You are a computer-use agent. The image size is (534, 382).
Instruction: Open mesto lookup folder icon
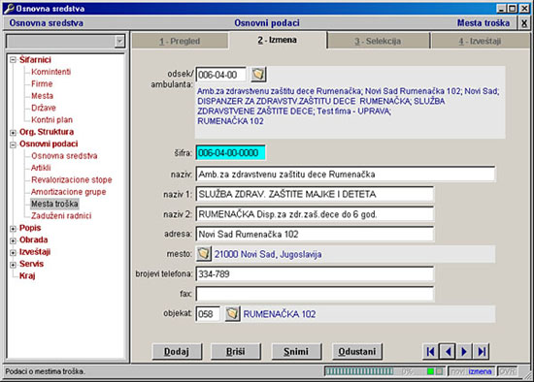pyautogui.click(x=204, y=254)
